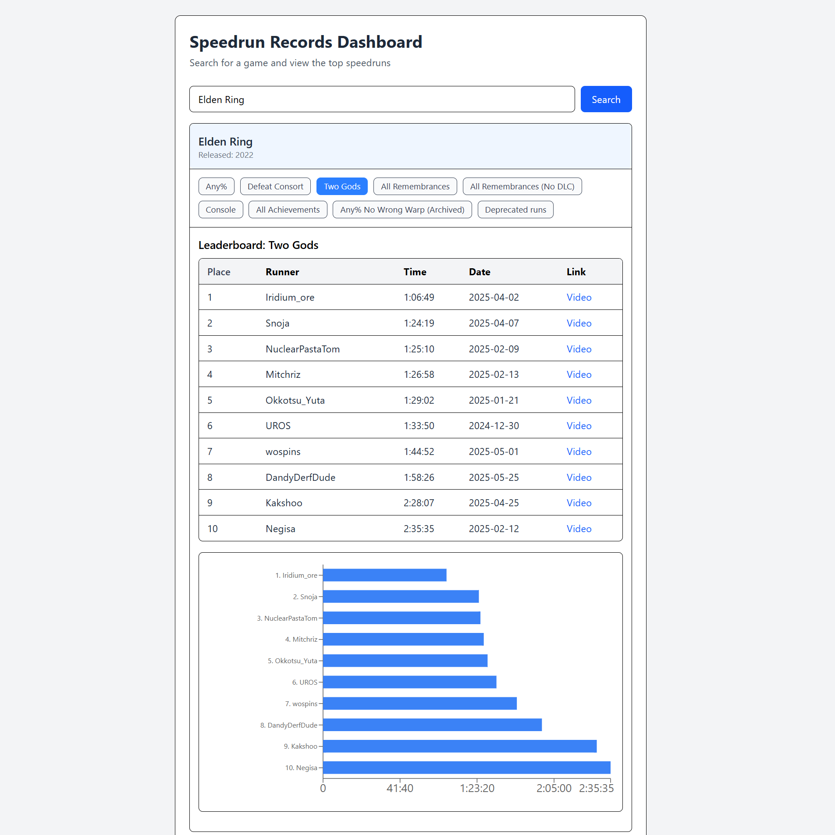The height and width of the screenshot is (835, 835).
Task: Open the All Remembrances category
Action: (415, 186)
